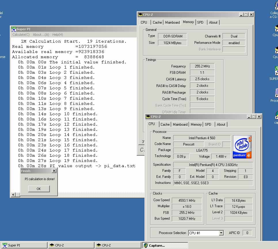Click the Intel Inside Pentium 4 logo
The width and height of the screenshot is (278, 249).
[242, 147]
